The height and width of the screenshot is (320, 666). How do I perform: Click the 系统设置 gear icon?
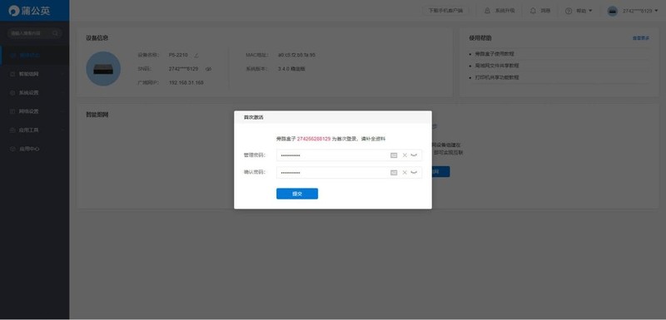12,92
